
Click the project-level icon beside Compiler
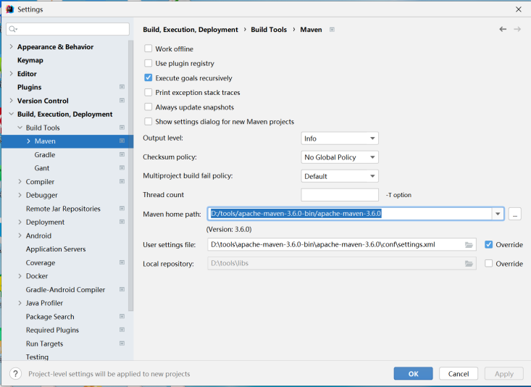coord(122,181)
